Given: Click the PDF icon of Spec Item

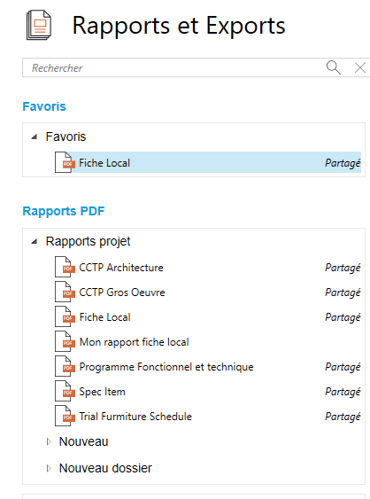Looking at the screenshot, I should 65,391.
